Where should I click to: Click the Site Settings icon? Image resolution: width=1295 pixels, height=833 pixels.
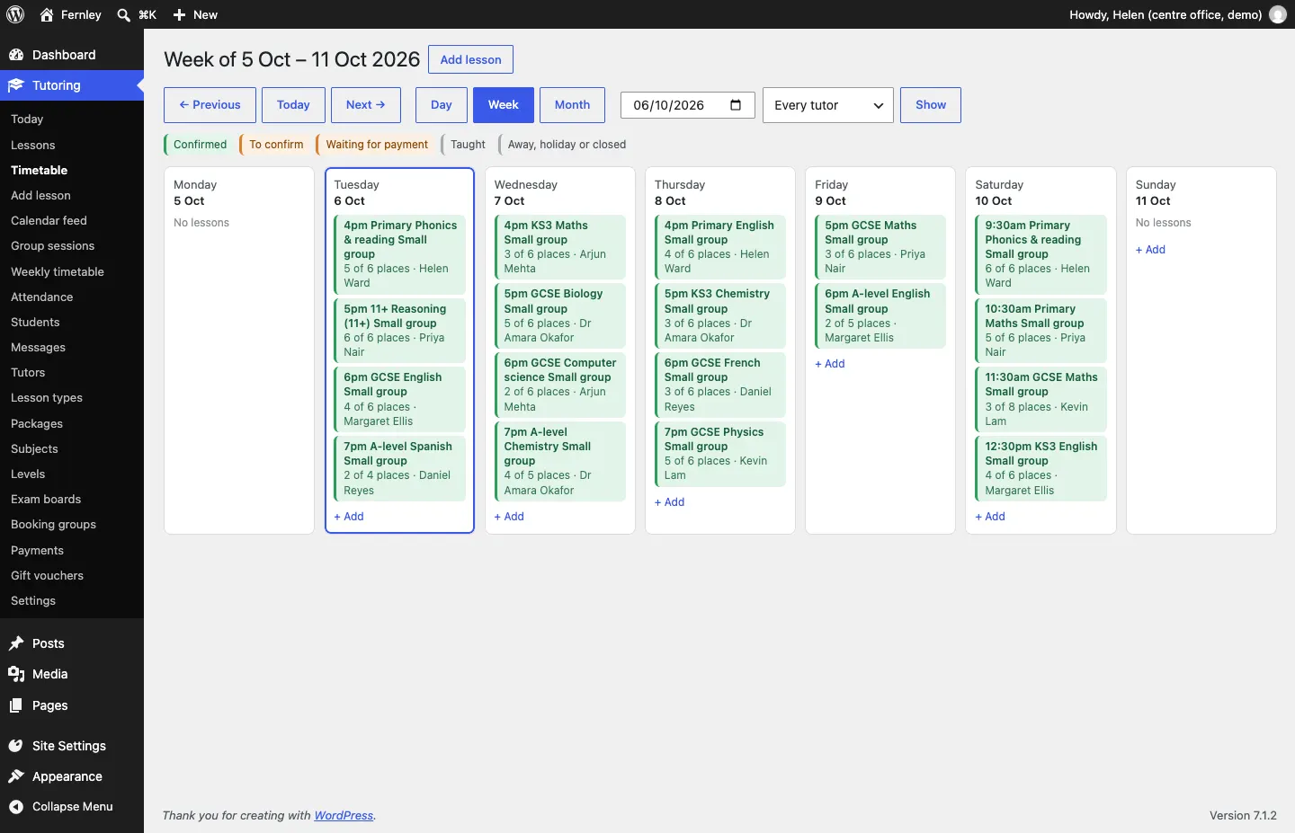click(16, 746)
